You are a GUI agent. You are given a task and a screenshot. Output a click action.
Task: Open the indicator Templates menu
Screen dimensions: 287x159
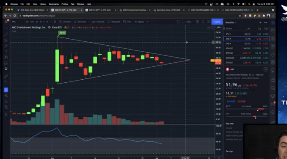114,22
